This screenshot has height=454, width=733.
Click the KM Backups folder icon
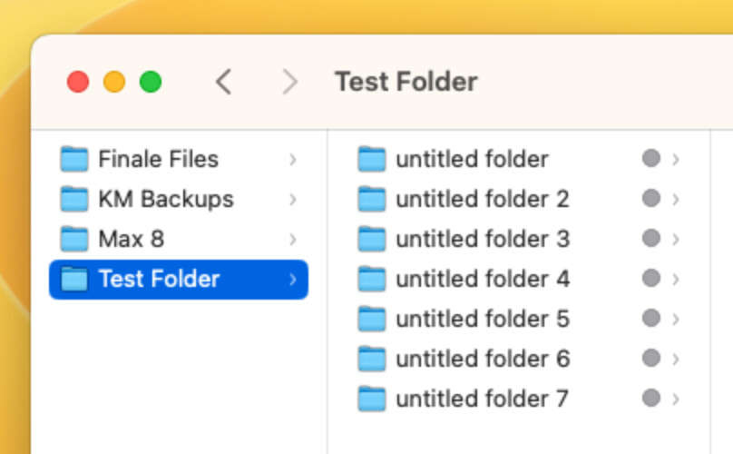tap(73, 199)
